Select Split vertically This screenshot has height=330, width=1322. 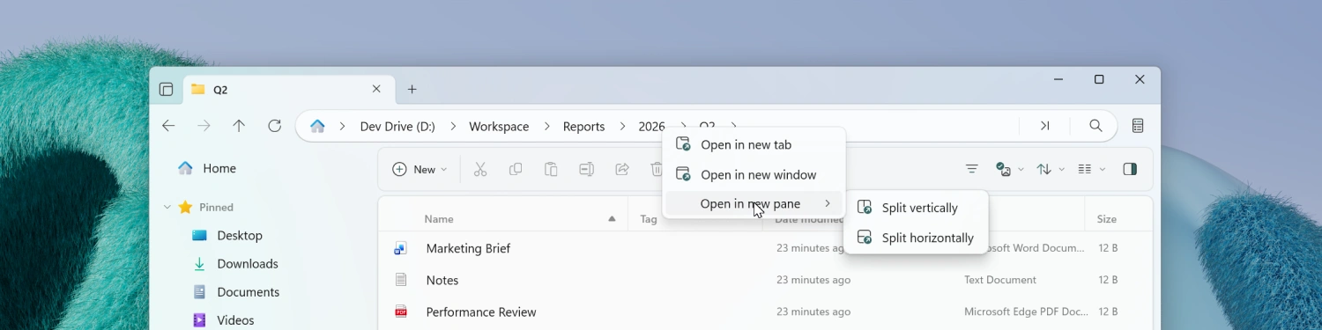(916, 208)
